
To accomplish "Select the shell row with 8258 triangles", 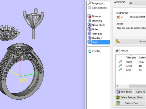I will (x=131, y=70).
